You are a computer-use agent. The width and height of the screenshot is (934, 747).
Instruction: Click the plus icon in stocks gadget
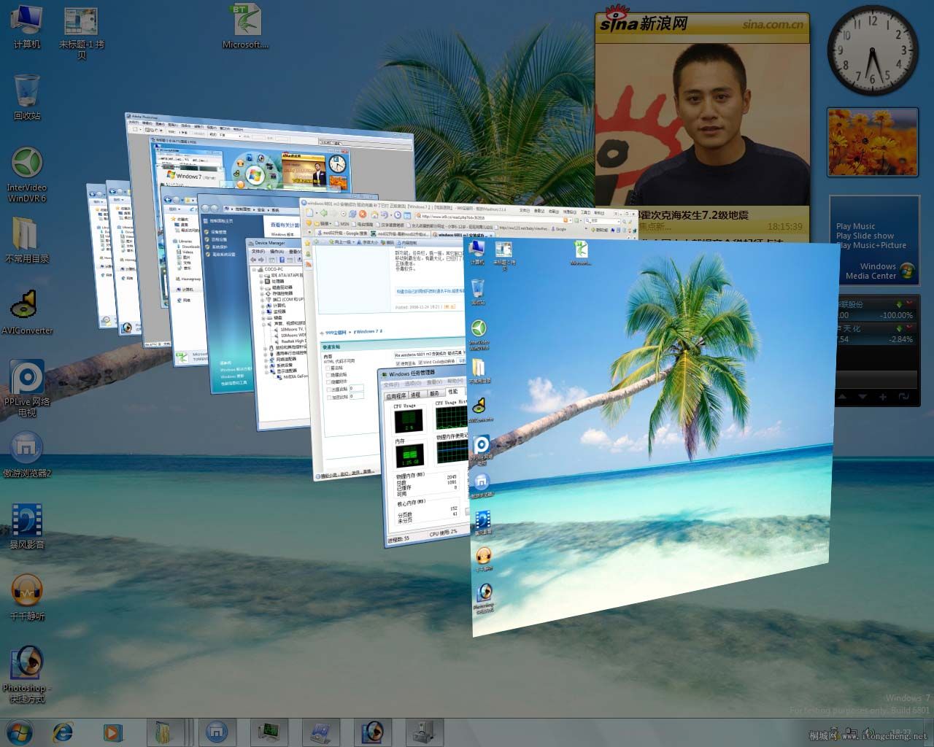(883, 397)
